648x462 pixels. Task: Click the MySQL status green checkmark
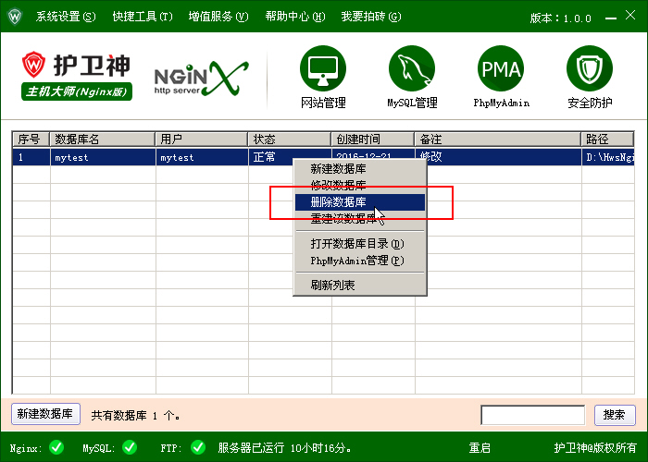130,448
